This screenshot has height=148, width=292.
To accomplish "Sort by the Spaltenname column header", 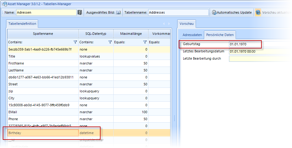I will click(x=43, y=34).
